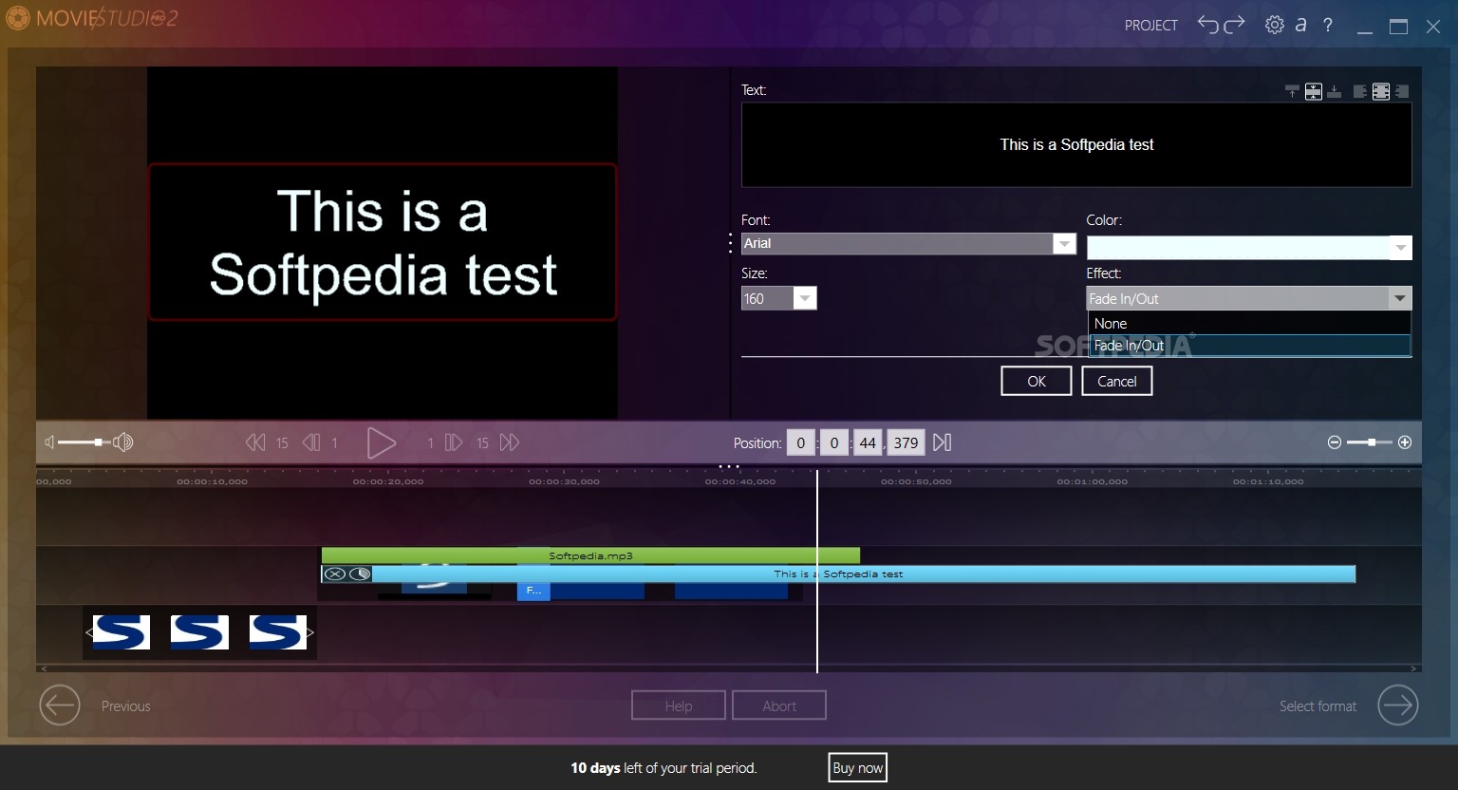Center the text horizontally
This screenshot has width=1458, height=790.
tap(1381, 91)
